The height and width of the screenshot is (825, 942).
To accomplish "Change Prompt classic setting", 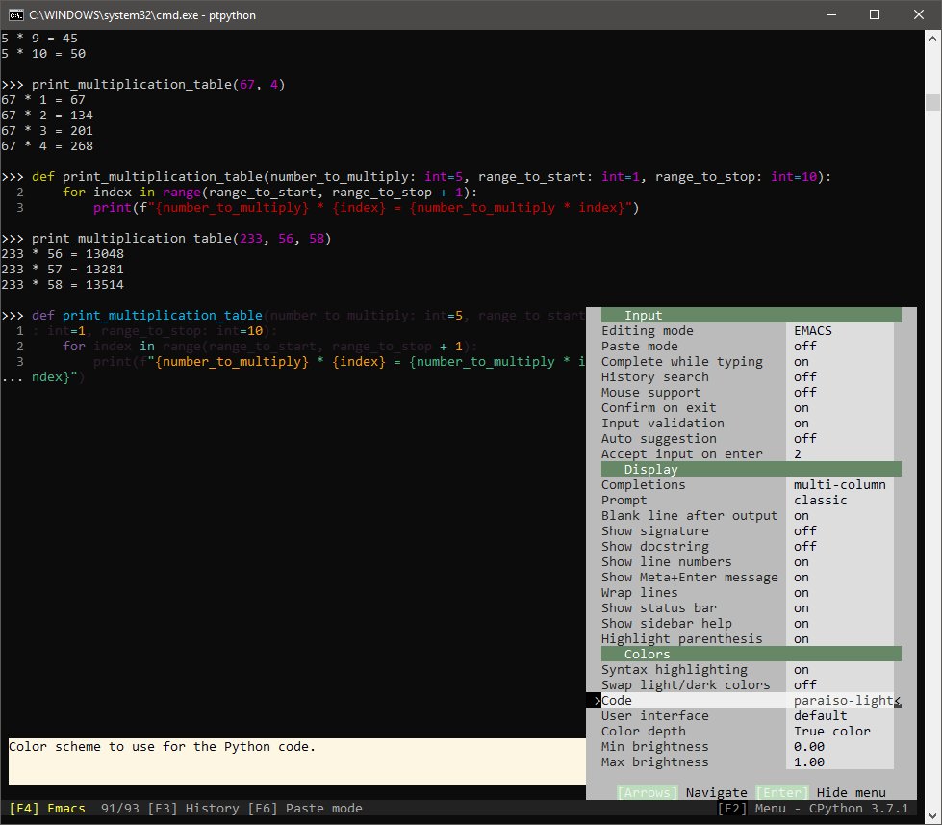I will pyautogui.click(x=820, y=500).
